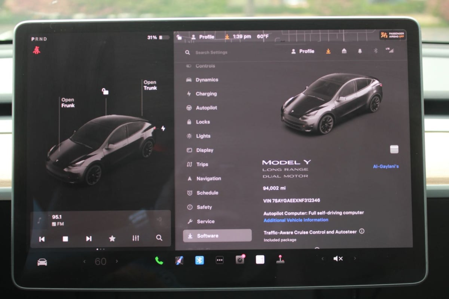Open the Arcade joystick app
This screenshot has width=449, height=299.
pos(280,259)
